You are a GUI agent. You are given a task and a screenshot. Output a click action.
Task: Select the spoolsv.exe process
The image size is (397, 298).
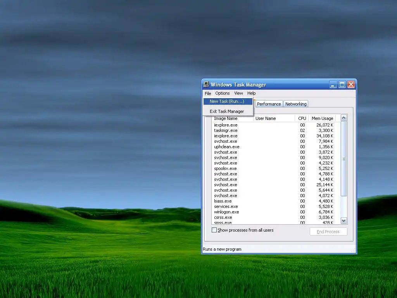(273, 168)
